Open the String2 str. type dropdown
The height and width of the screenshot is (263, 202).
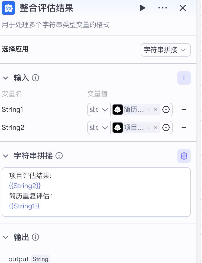[99, 128]
